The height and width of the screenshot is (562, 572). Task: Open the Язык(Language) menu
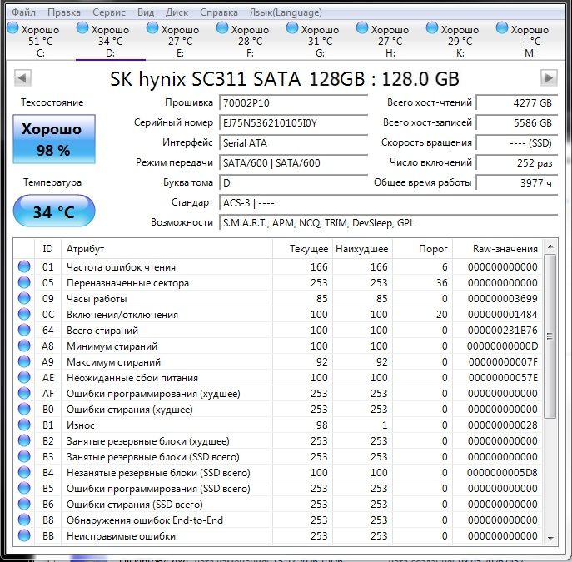coord(286,12)
